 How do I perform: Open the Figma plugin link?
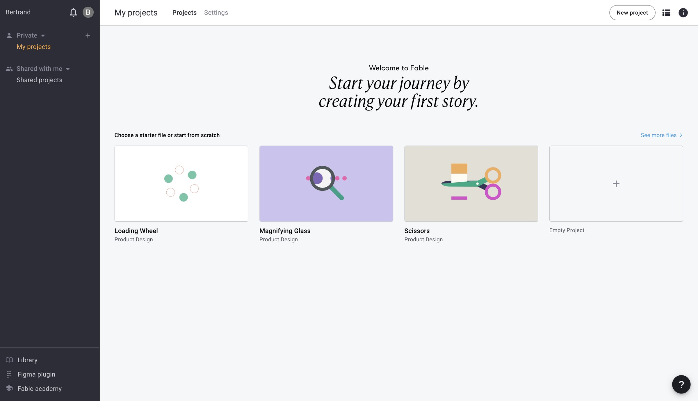point(36,374)
